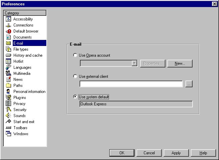Click the Sounds speaker icon
The height and width of the screenshot is (160, 219).
click(x=8, y=116)
